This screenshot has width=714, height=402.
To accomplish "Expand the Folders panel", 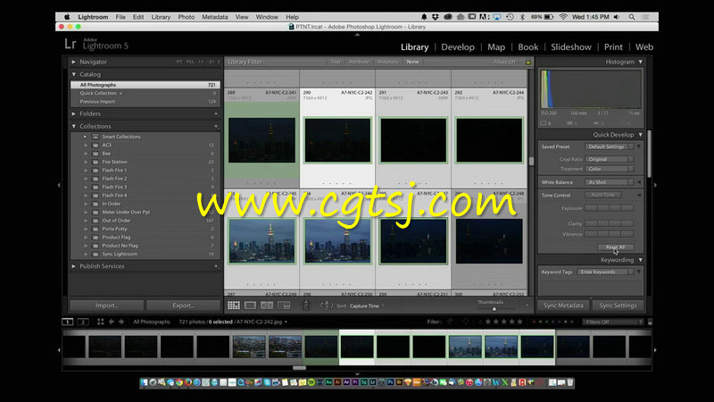I will 74,113.
